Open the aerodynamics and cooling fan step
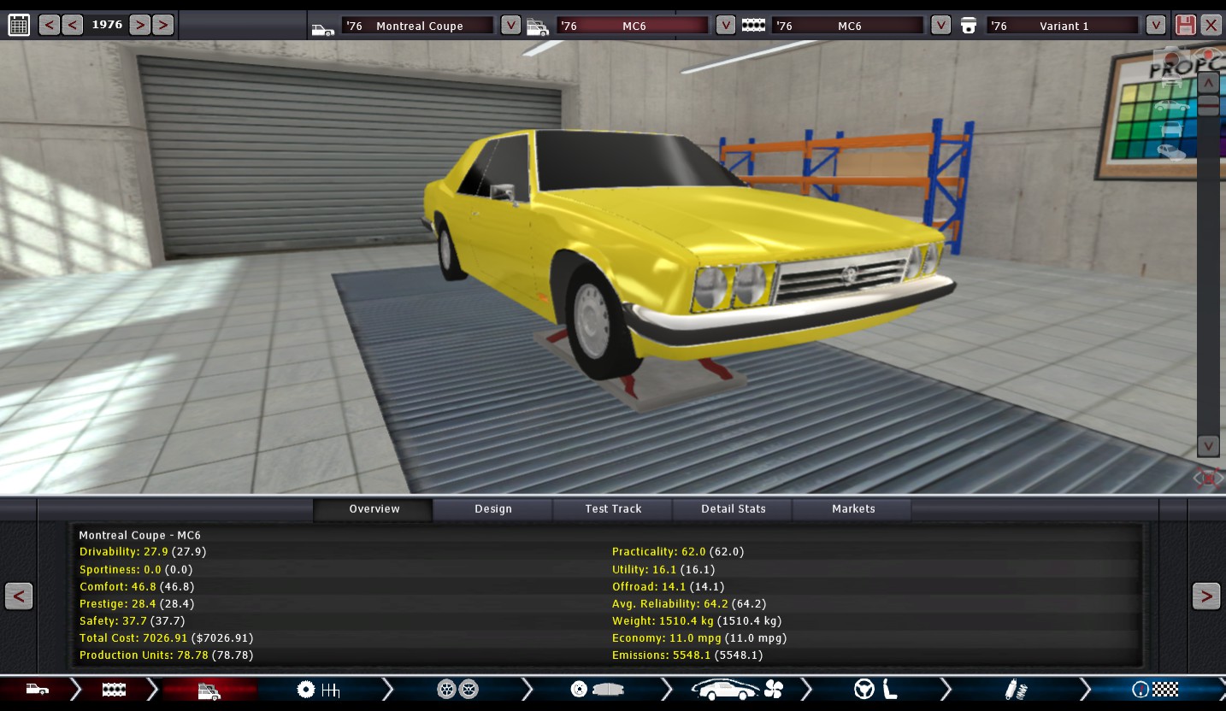Image resolution: width=1226 pixels, height=711 pixels. pyautogui.click(x=737, y=690)
